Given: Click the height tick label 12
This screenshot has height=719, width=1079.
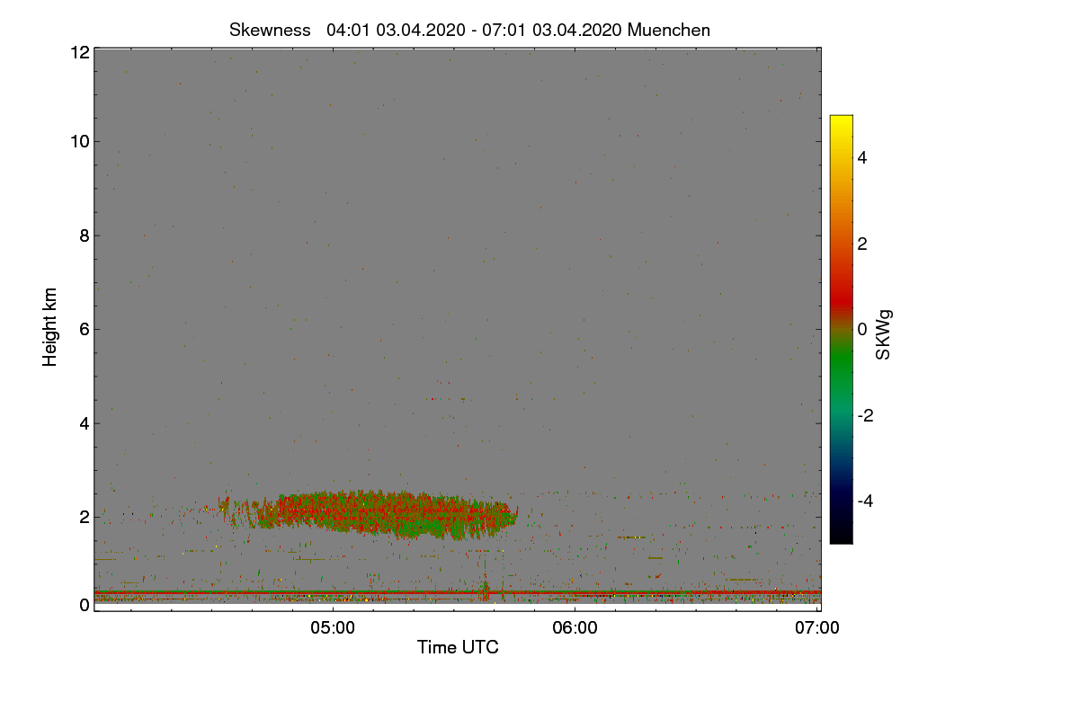Looking at the screenshot, I should [x=79, y=53].
